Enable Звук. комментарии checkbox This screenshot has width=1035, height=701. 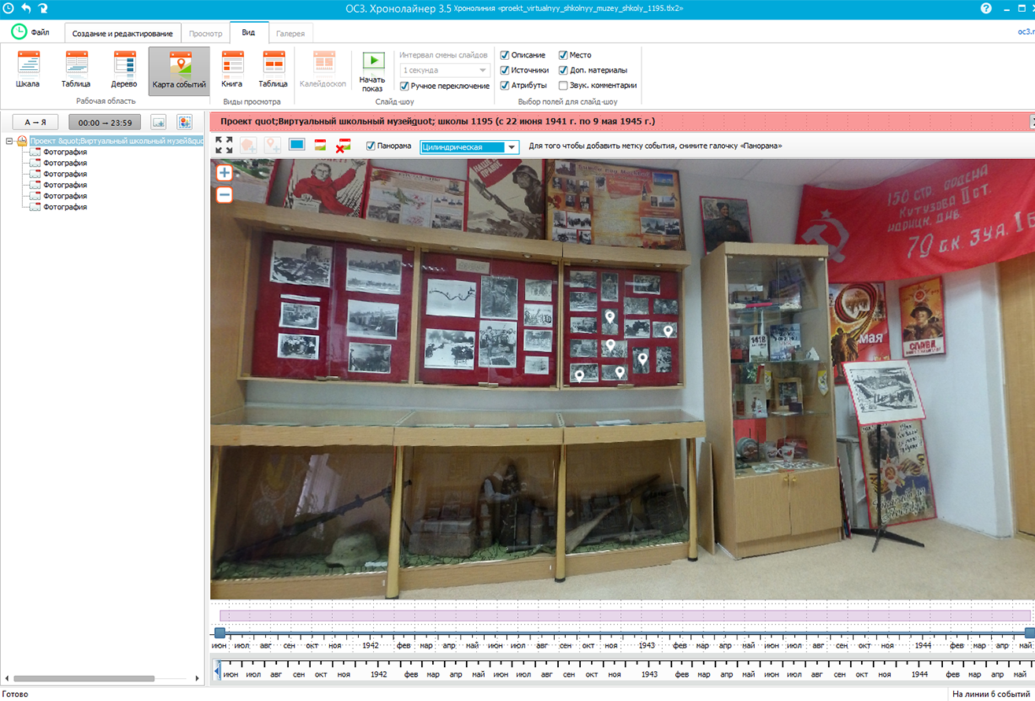564,86
